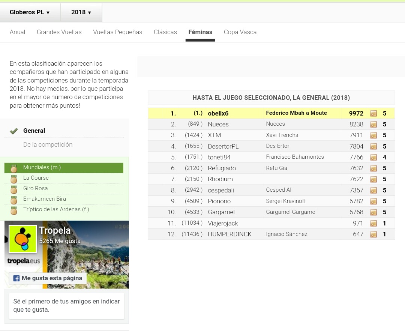The height and width of the screenshot is (335, 405).
Task: Click Francisco Bahamontes name cell
Action: [295, 157]
